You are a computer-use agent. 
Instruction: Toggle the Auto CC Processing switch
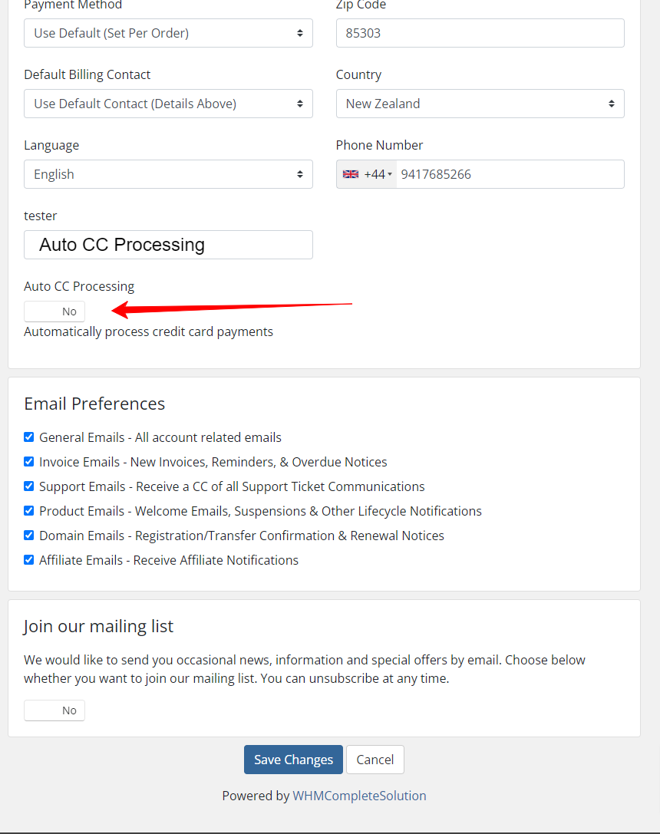click(54, 312)
